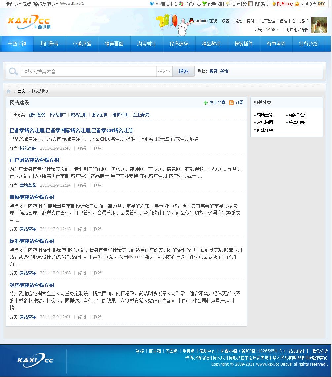Click the 论坛任务 lightbulb icon
332x377 pixels.
(x=227, y=4)
